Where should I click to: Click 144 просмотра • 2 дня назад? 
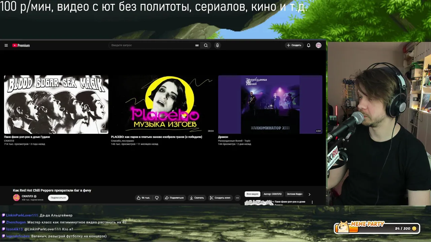(234, 144)
